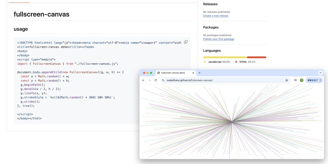328x164 pixels.
Task: Click the 更新を完了 update button
Action: tap(312, 80)
